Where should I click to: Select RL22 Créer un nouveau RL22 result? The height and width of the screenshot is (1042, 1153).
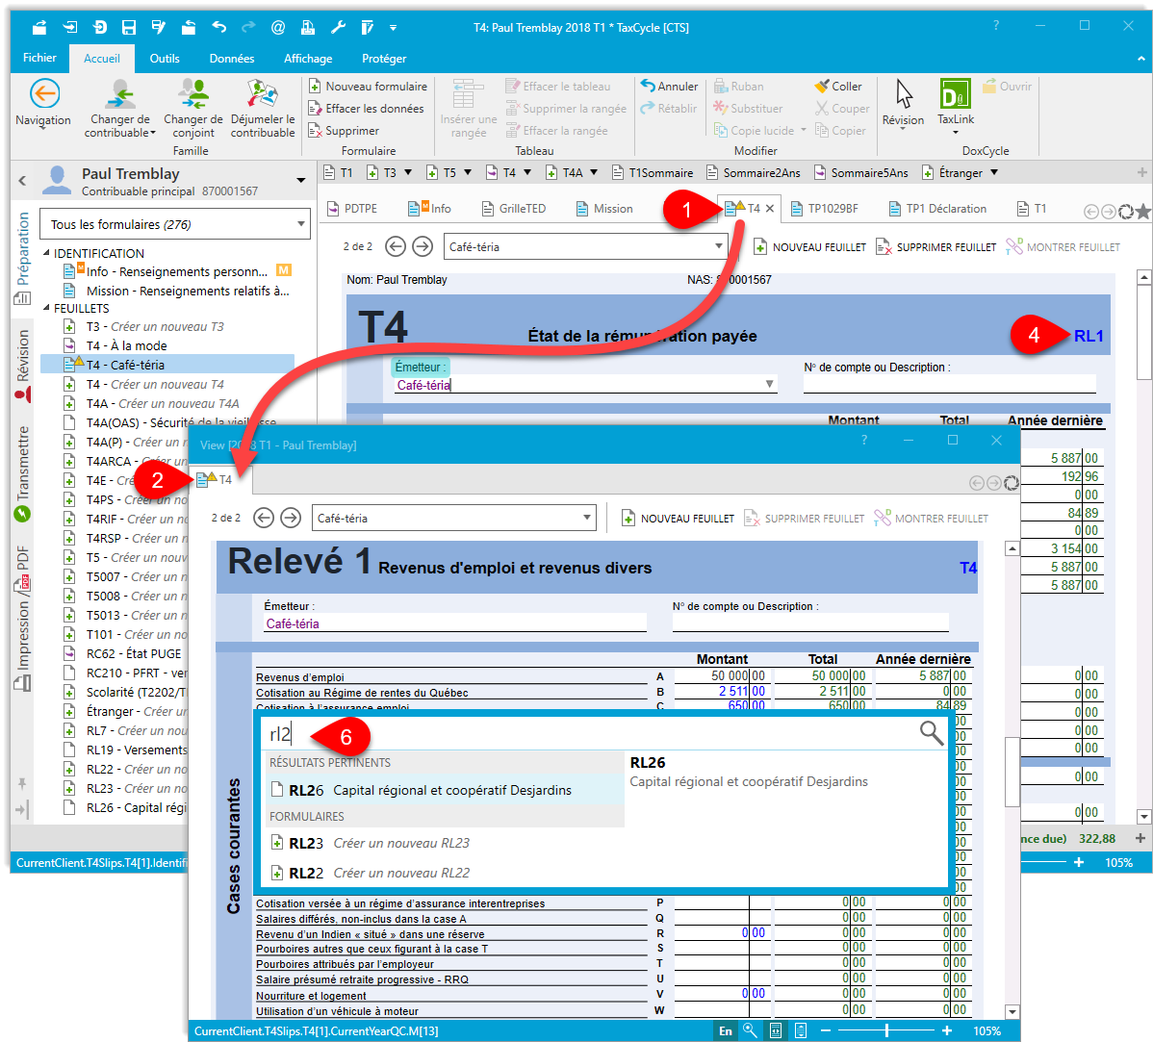[444, 873]
